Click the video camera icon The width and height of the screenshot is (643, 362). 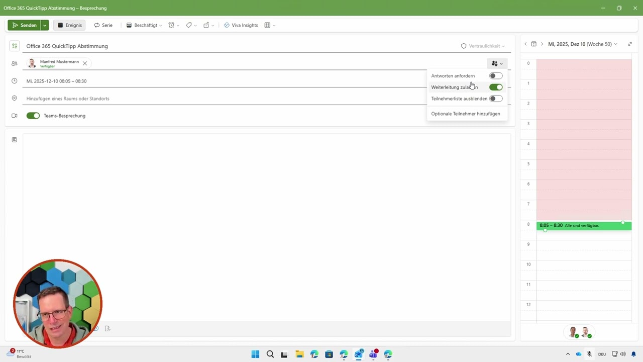(15, 116)
